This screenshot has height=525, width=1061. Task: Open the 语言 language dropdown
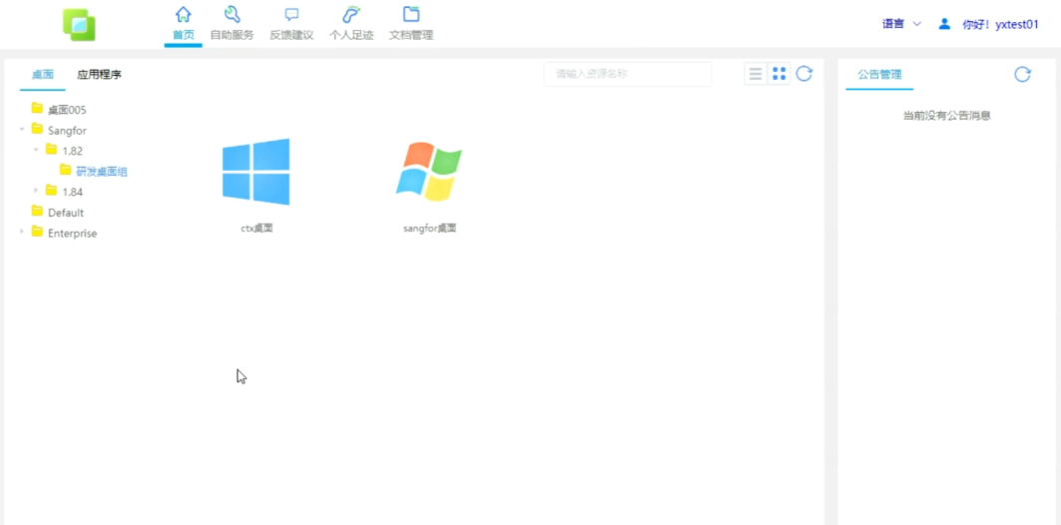[901, 24]
